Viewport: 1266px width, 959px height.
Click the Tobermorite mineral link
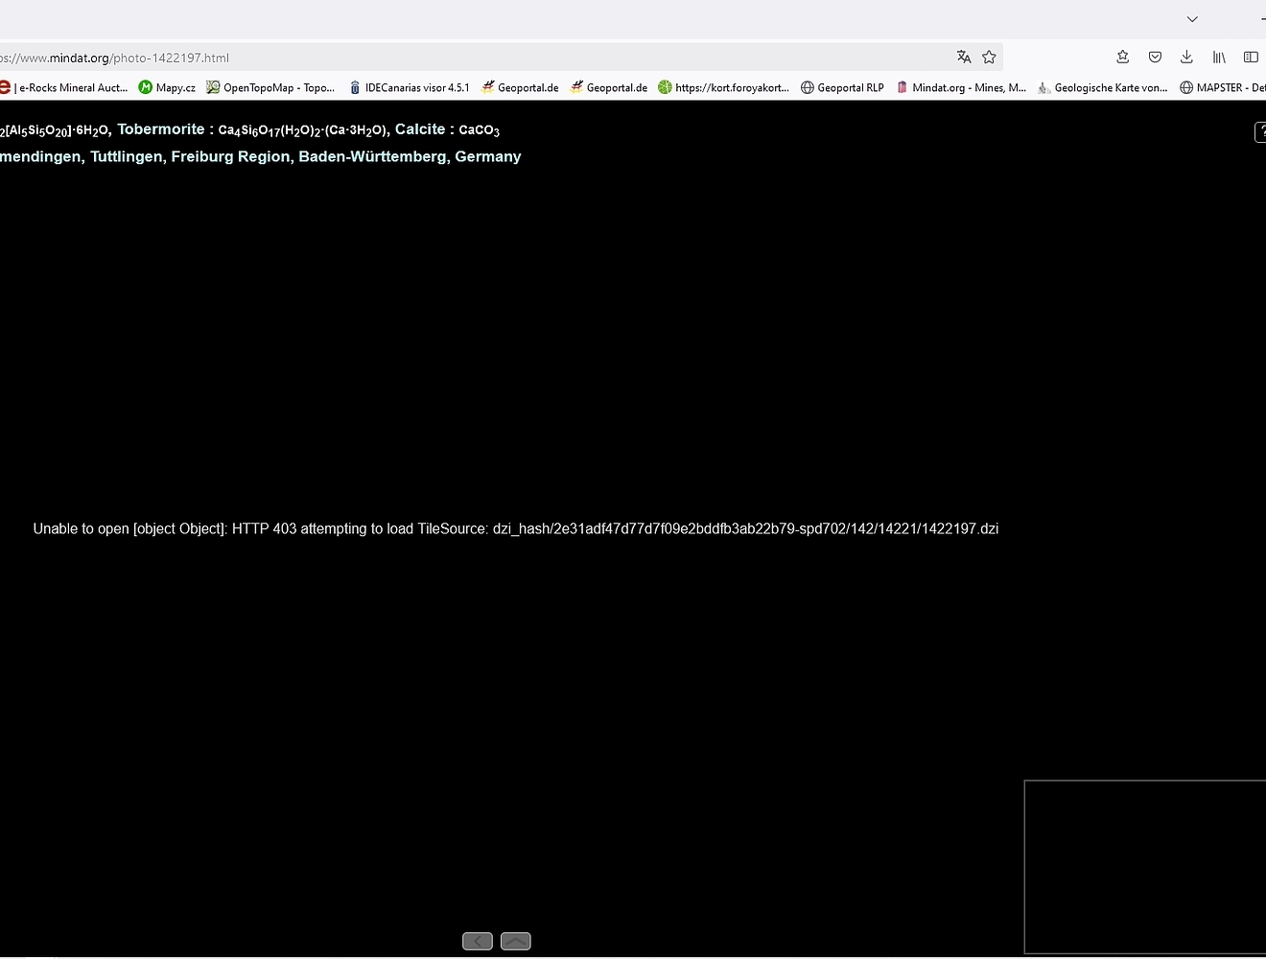tap(160, 129)
